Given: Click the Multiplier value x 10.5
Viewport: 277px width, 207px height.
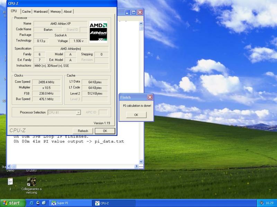Looking at the screenshot, I should (x=46, y=88).
